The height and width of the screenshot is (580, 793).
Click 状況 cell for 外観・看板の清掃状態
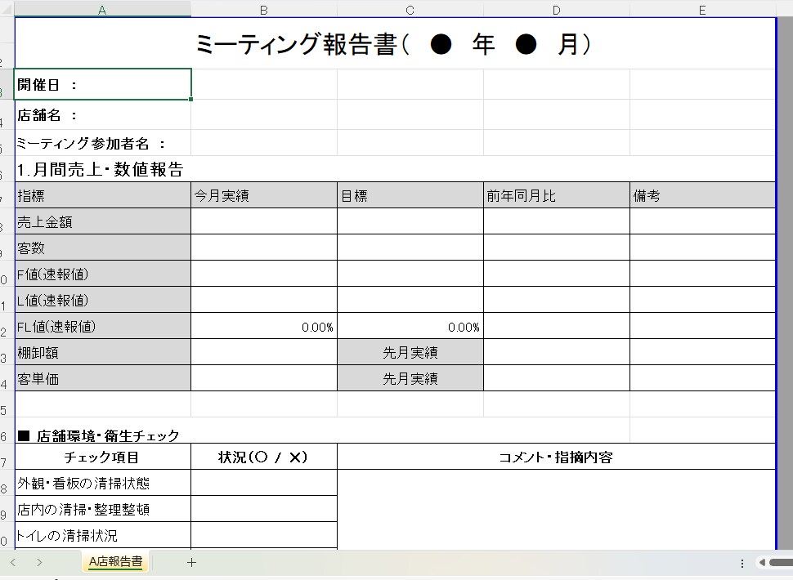coord(264,483)
